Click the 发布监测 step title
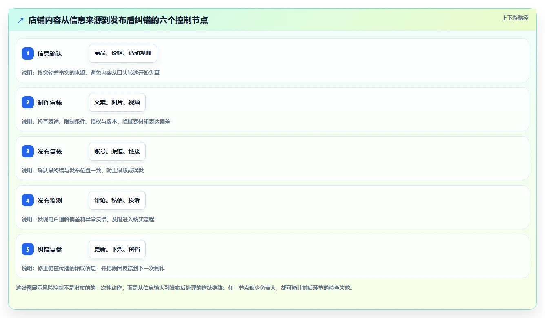The image size is (545, 318). 50,200
